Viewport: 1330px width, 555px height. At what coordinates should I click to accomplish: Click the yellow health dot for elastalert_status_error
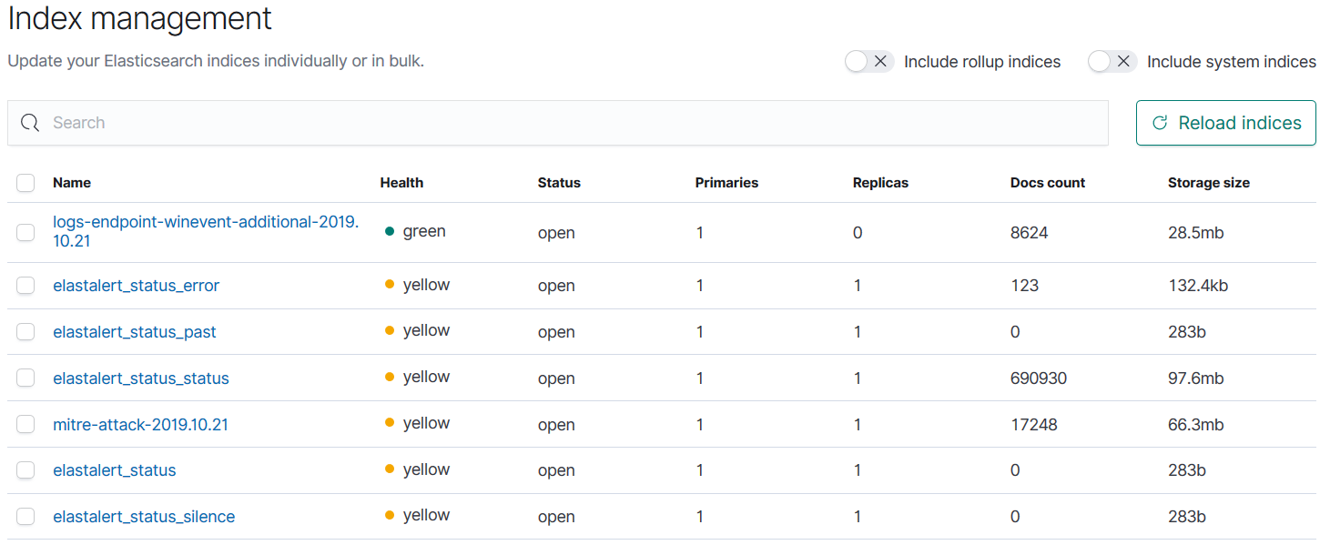[x=391, y=285]
